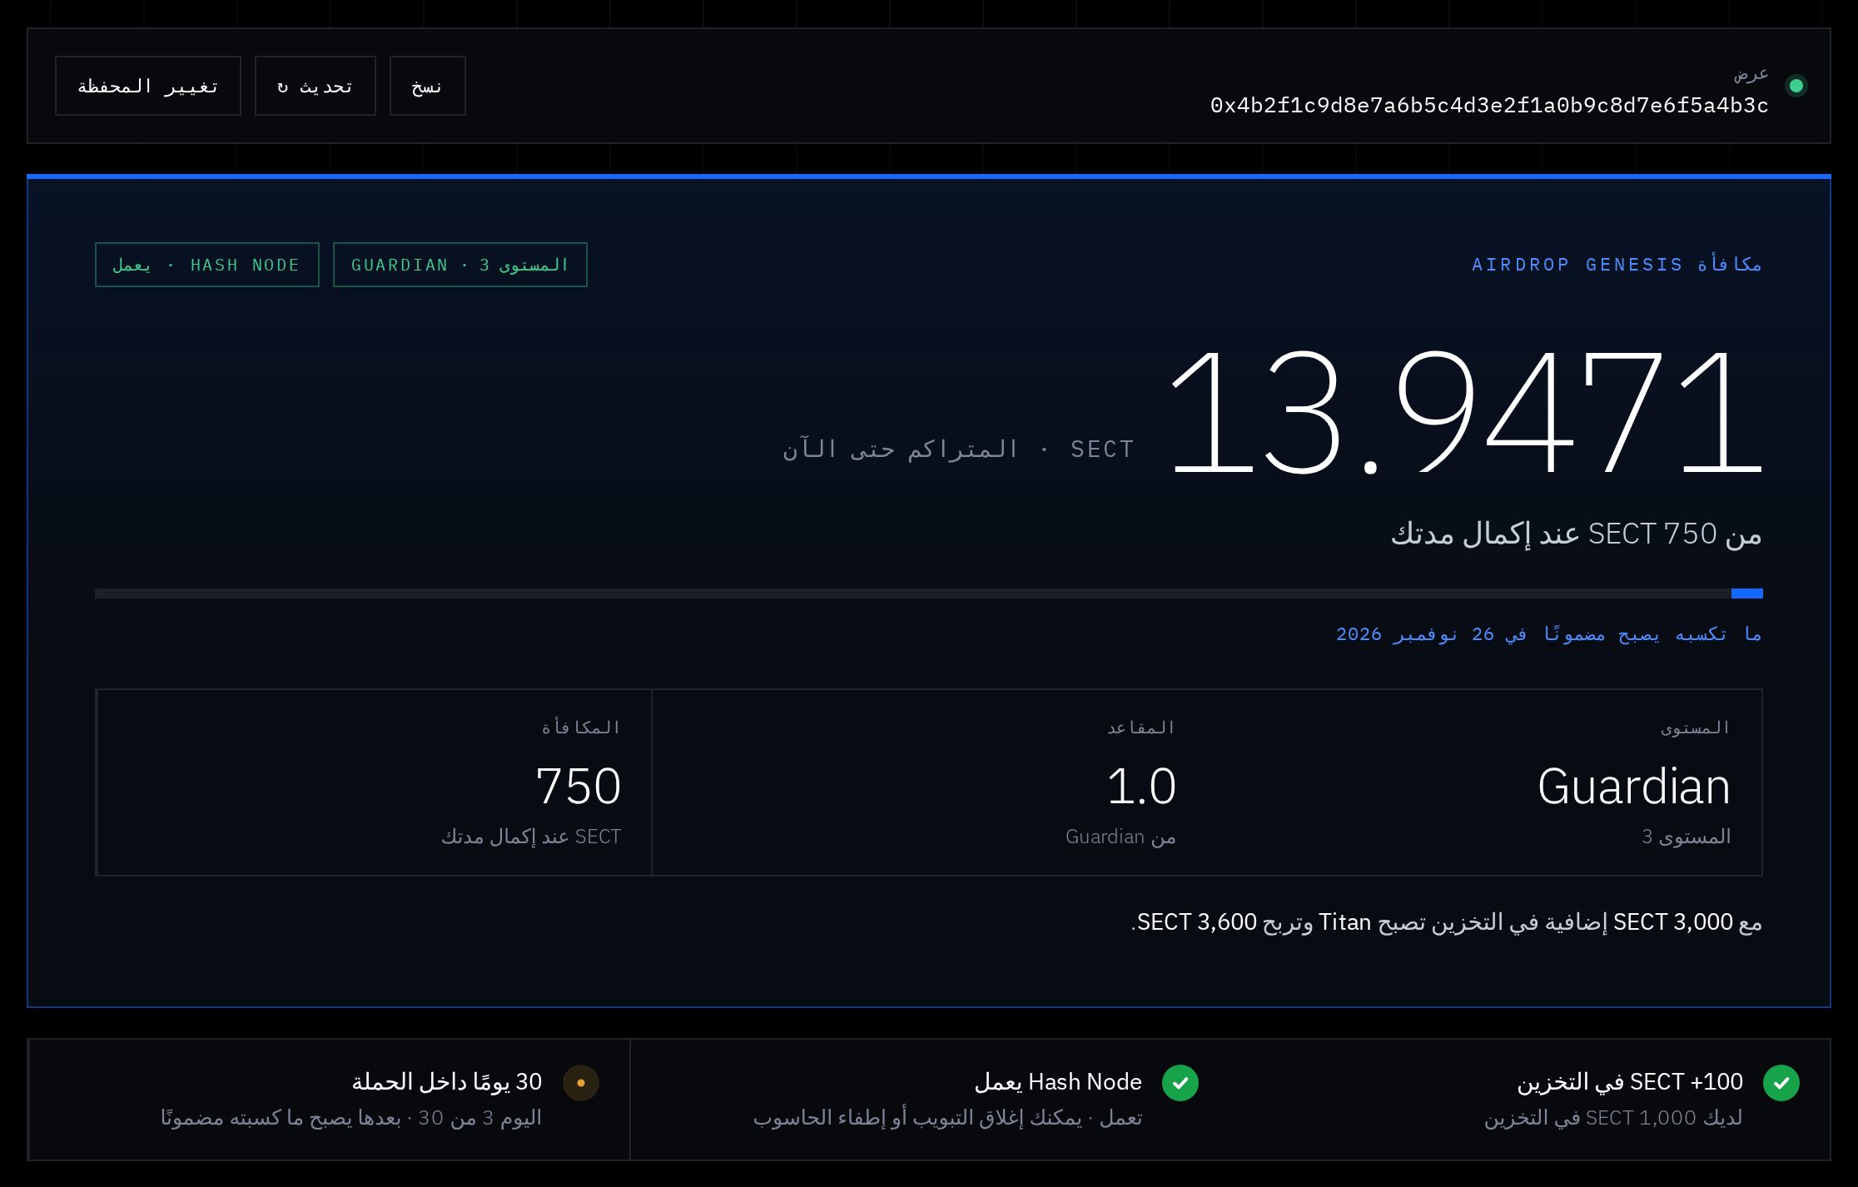Click the 30 يومًا داخل الحملة requirement title
Screen dimensions: 1858x1187
(x=447, y=1082)
